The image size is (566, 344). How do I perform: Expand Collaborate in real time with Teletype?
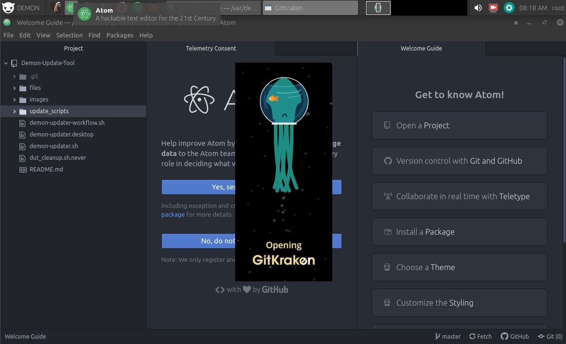pos(459,196)
